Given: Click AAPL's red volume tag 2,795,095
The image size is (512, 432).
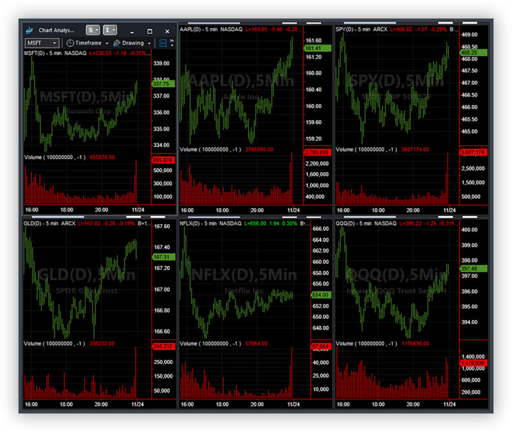Looking at the screenshot, I should [x=316, y=153].
